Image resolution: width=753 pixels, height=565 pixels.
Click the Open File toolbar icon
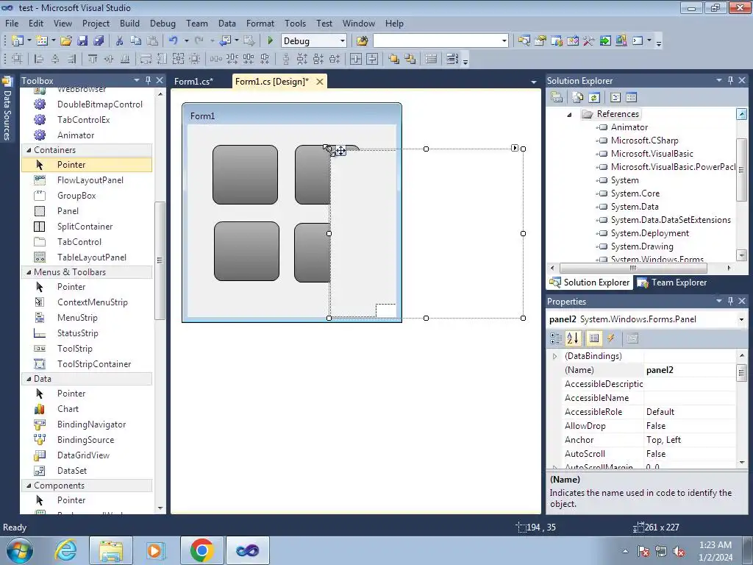click(x=65, y=41)
